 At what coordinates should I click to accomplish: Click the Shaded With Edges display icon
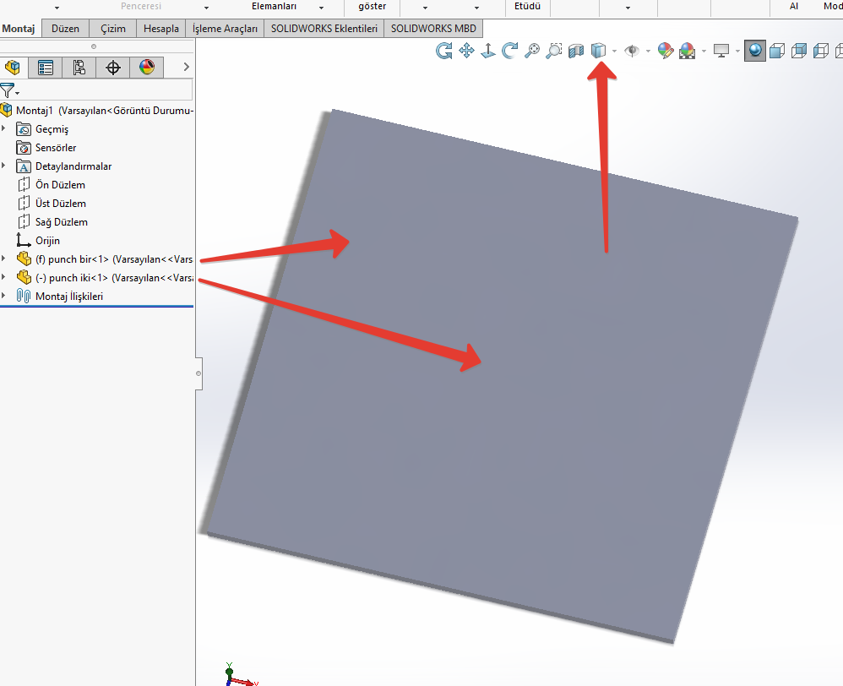coord(776,51)
